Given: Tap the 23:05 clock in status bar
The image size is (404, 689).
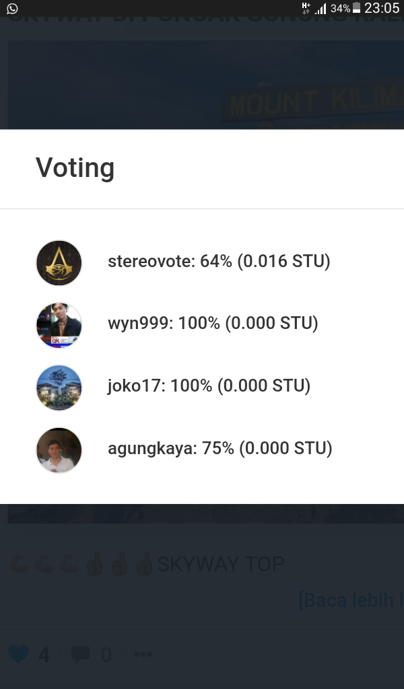Looking at the screenshot, I should tap(382, 9).
